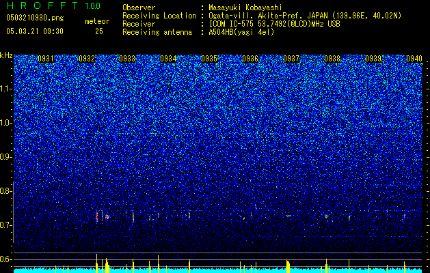Click the HROFFT 1.00 program title
Image resolution: width=430 pixels, height=273 pixels.
click(53, 5)
